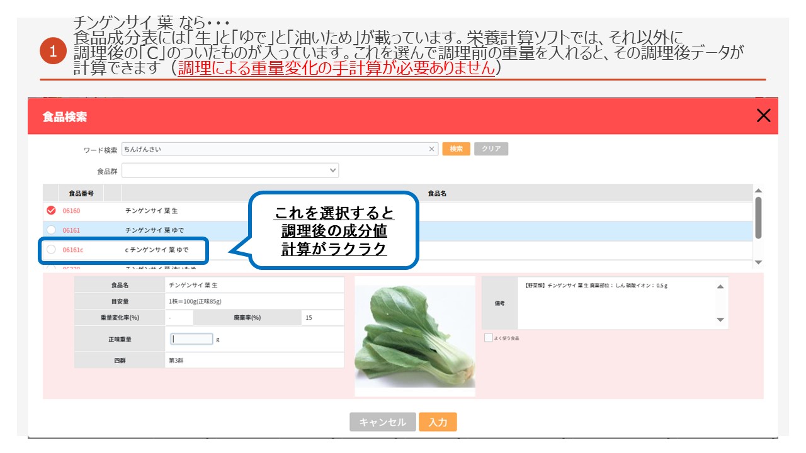Screen dimensions: 806x453
Task: Confirm with the orange 入力 button
Action: [438, 422]
